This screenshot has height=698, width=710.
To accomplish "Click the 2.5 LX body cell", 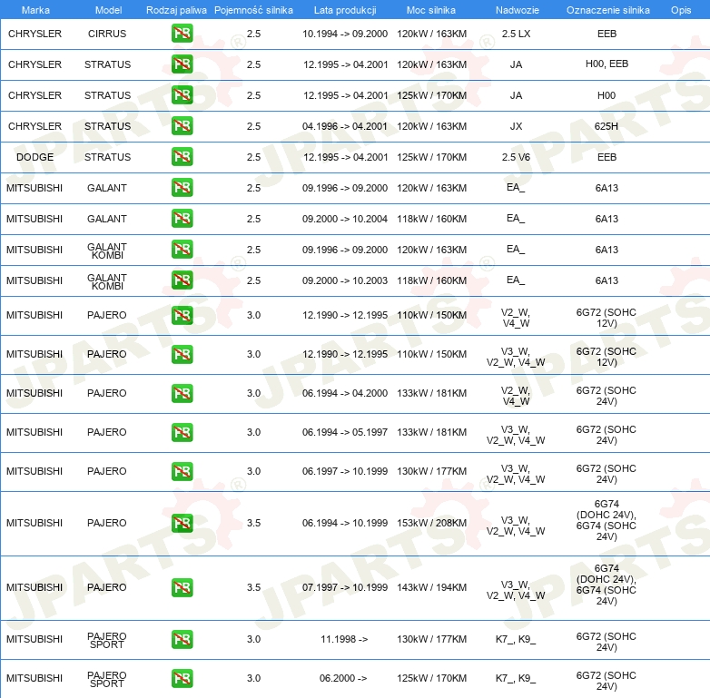I will (516, 34).
